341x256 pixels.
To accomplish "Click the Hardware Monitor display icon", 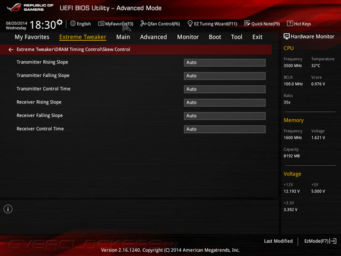I will [x=287, y=36].
